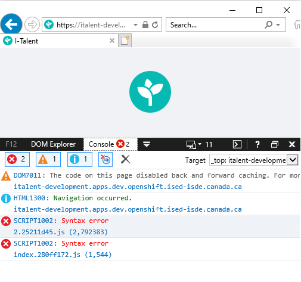Click red error icon beside 2.25211d45.js error
This screenshot has width=301, height=282.
pyautogui.click(x=6, y=221)
